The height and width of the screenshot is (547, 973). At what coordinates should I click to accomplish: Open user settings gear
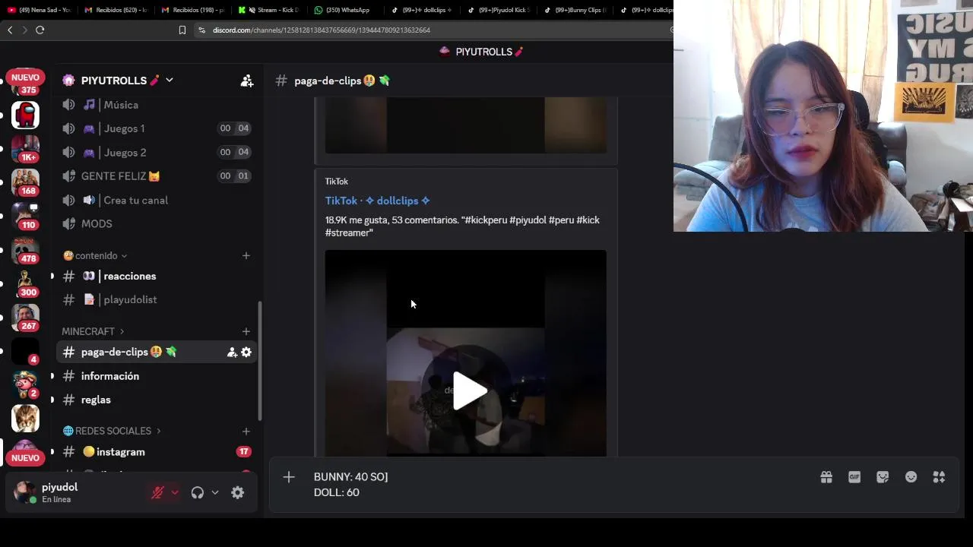click(x=238, y=492)
